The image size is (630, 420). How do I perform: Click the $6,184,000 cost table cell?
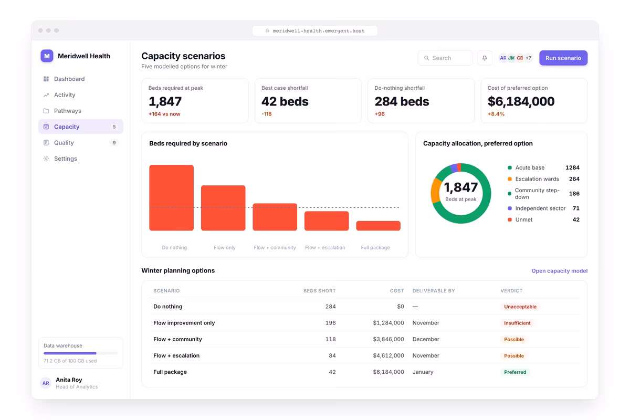point(388,372)
